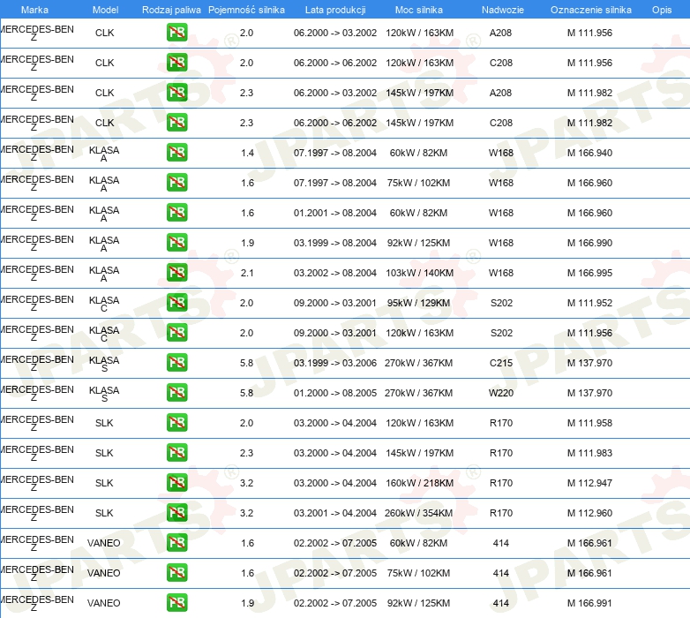690x618 pixels.
Task: Select the engine code 'M 166.940' cell
Action: pyautogui.click(x=589, y=153)
